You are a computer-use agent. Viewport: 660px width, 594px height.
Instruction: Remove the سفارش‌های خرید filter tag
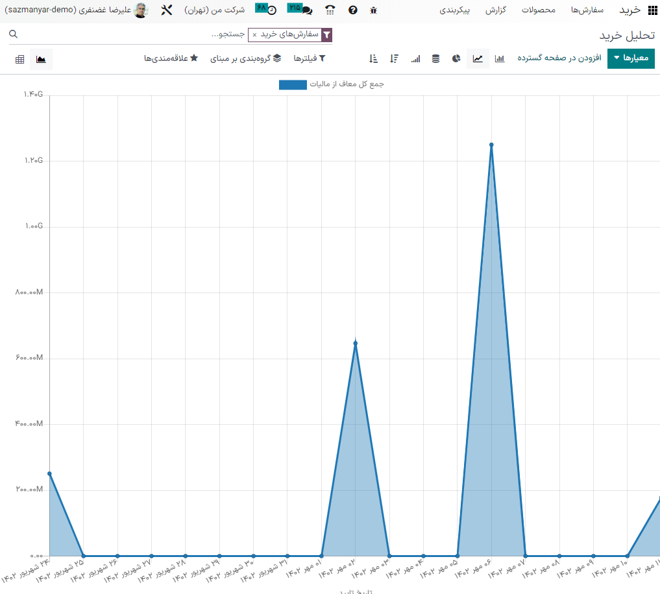point(254,35)
